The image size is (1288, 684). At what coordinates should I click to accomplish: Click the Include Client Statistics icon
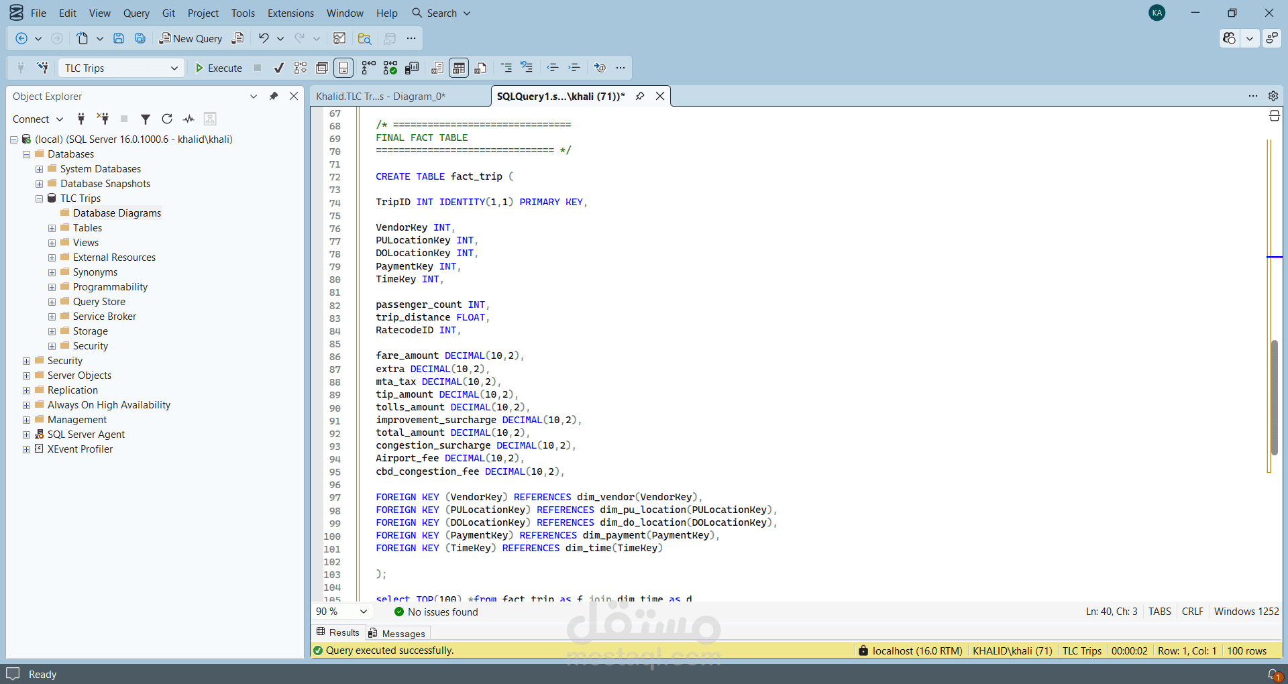click(x=412, y=68)
